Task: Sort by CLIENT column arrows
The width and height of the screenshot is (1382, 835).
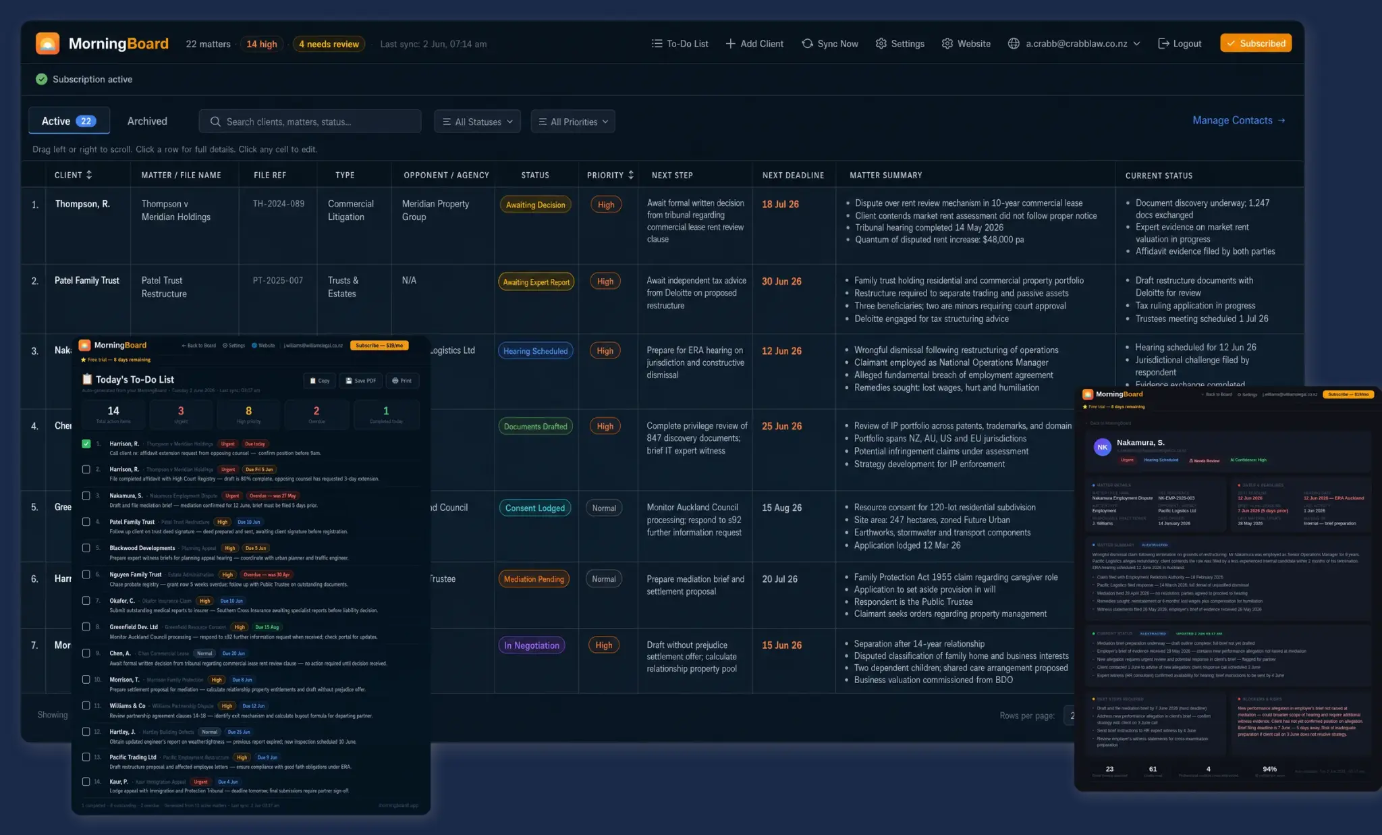Action: (x=89, y=175)
